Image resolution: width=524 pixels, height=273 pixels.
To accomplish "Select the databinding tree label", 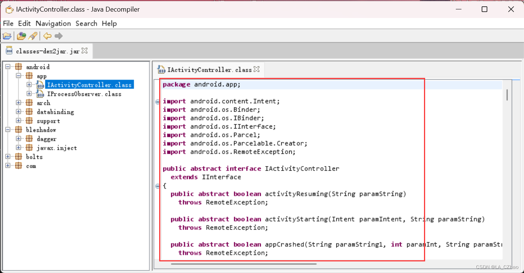I will coord(55,112).
